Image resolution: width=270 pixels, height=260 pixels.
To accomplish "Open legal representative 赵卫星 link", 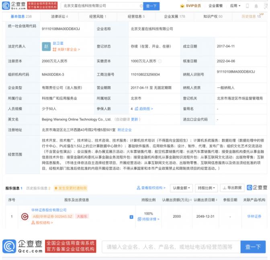I will click(58, 43).
